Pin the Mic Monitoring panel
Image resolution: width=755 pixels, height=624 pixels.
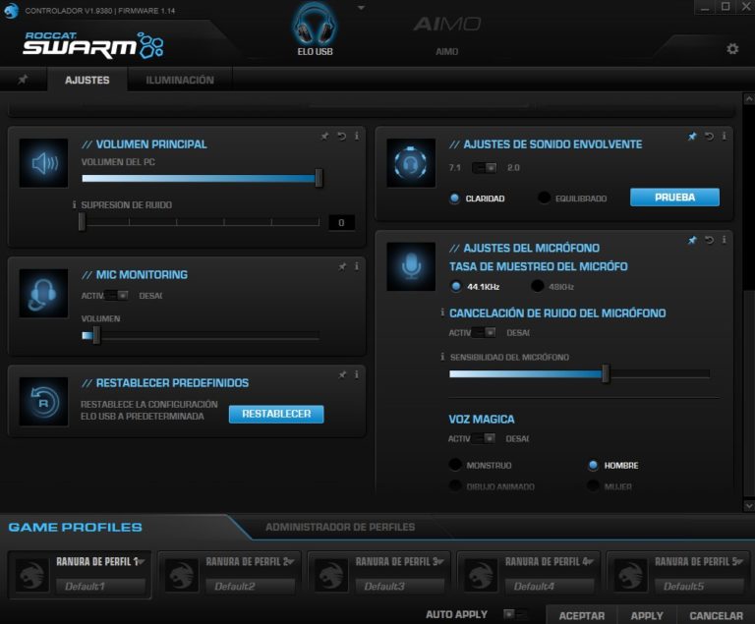(341, 266)
